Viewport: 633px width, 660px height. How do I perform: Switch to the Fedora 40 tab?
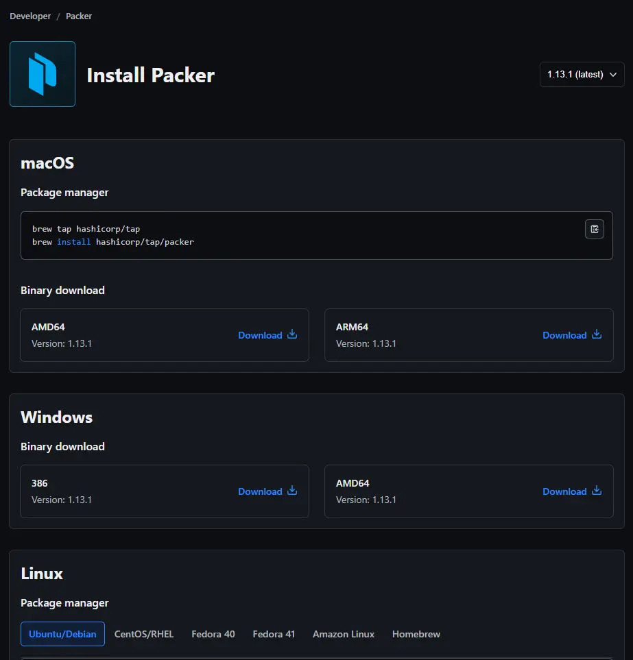click(x=213, y=634)
